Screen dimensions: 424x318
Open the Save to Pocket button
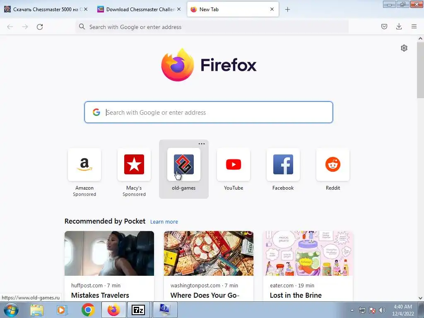pos(384,26)
